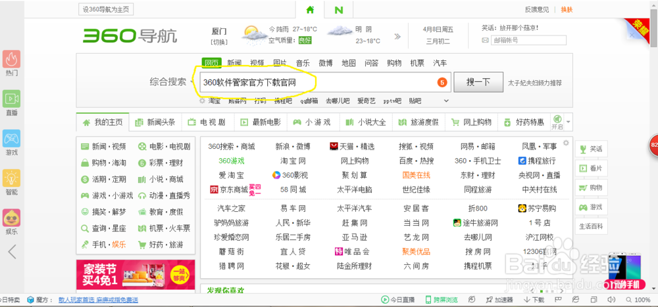Image resolution: width=658 pixels, height=307 pixels.
Task: Click the orange 换肤 link
Action: coord(567,10)
